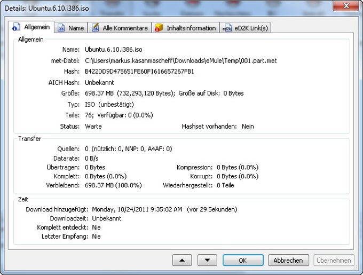Click the Transfer group heading
Screen dimensions: 363x275
click(x=30, y=138)
